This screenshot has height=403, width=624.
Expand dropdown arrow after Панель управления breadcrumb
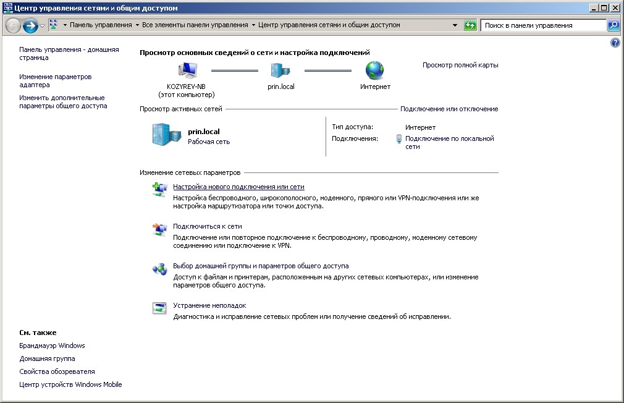coord(137,25)
